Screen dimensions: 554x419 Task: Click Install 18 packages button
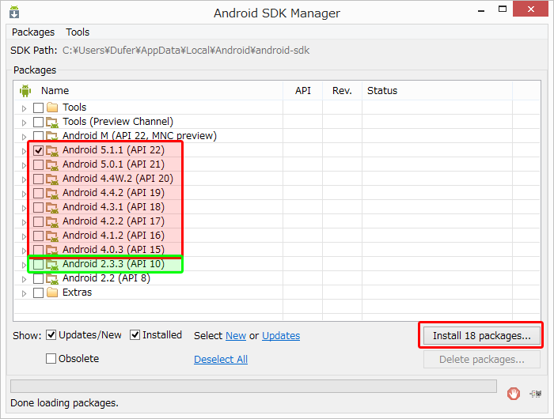pos(482,335)
